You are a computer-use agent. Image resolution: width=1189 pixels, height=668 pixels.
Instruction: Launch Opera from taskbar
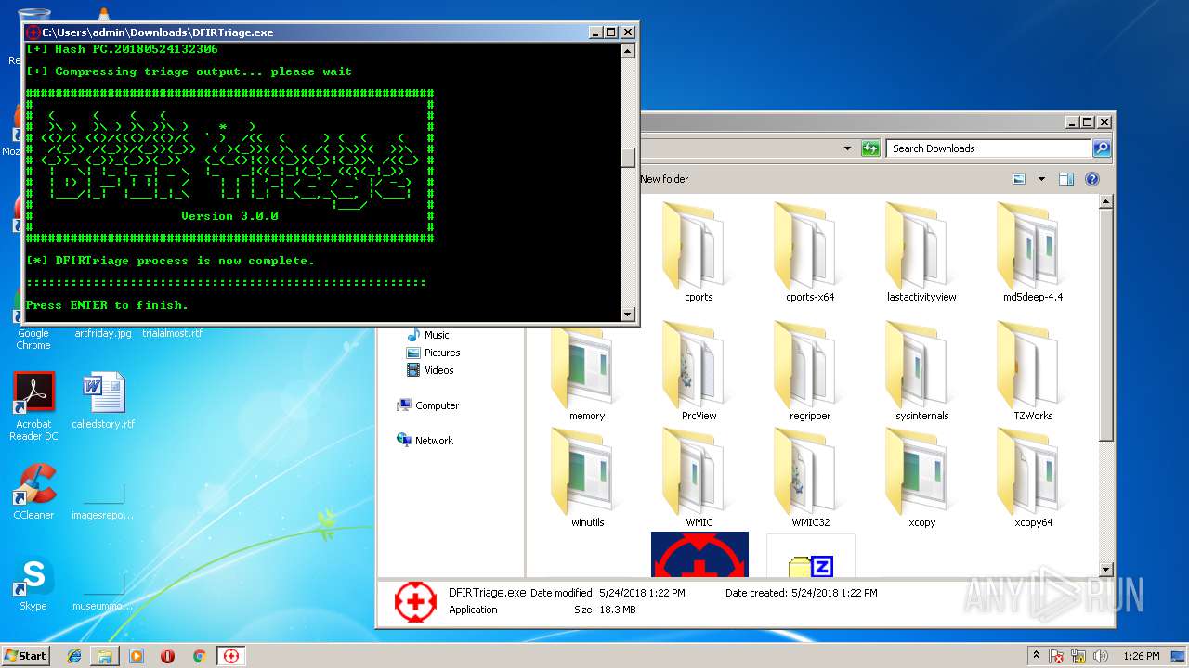[x=167, y=656]
